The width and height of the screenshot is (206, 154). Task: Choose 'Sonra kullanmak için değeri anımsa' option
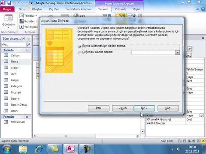tap(80, 47)
